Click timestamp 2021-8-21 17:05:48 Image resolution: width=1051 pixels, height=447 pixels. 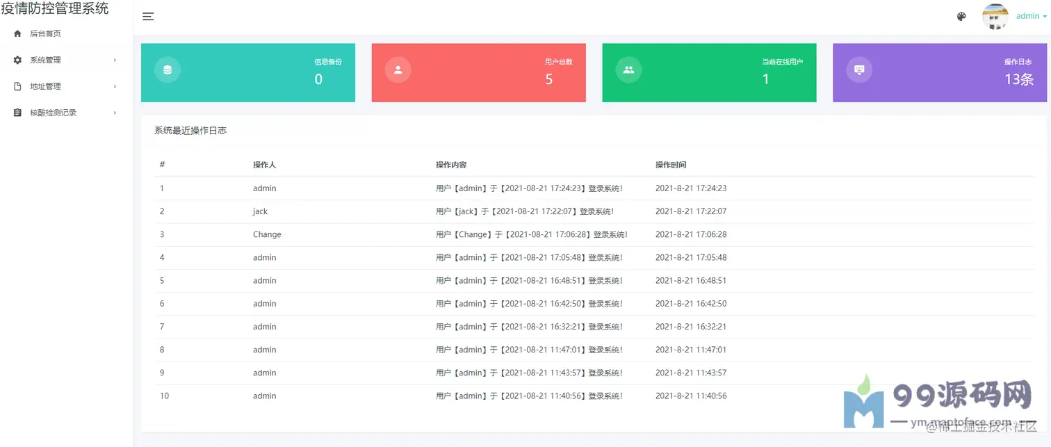click(x=691, y=257)
